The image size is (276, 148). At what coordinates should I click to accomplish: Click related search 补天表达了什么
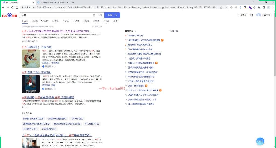pos(30,129)
